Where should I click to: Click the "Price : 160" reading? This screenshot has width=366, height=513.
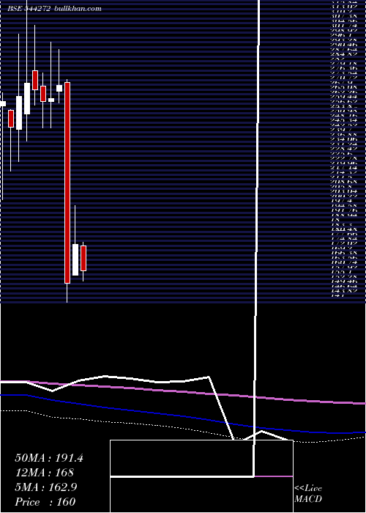coord(45,502)
